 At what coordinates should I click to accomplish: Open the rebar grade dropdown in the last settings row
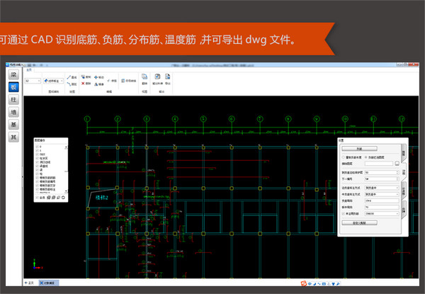382,214
